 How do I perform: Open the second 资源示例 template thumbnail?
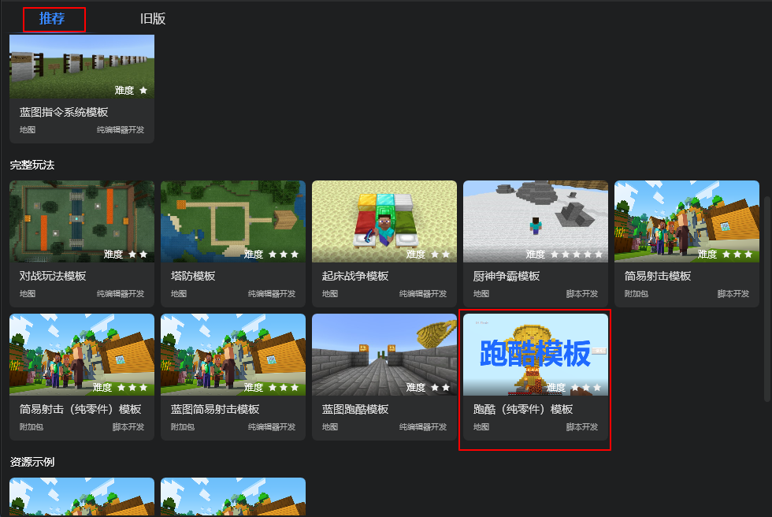(233, 497)
